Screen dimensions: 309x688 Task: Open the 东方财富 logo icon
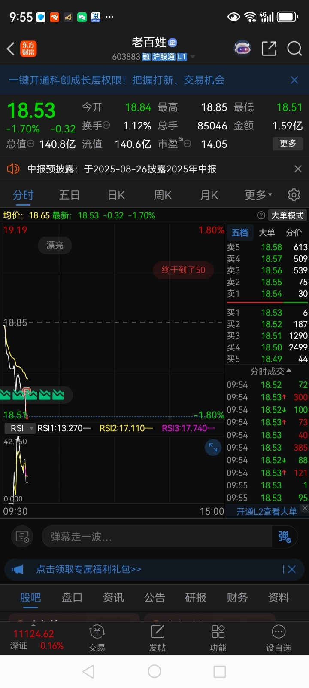28,49
